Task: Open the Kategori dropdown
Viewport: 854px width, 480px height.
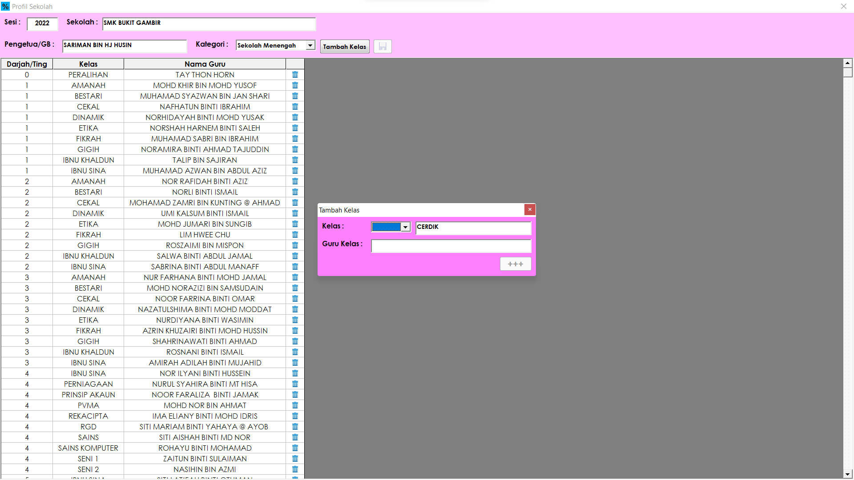Action: point(310,45)
